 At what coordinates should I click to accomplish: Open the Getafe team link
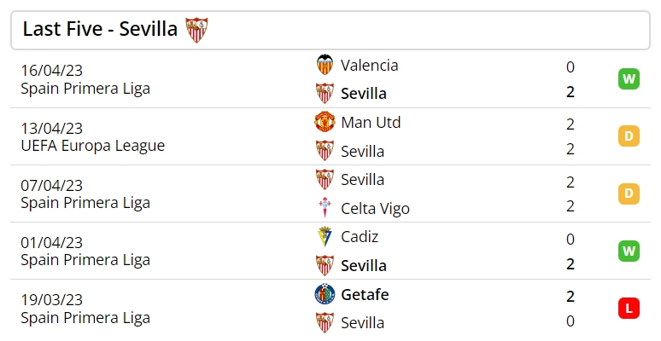coord(365,294)
